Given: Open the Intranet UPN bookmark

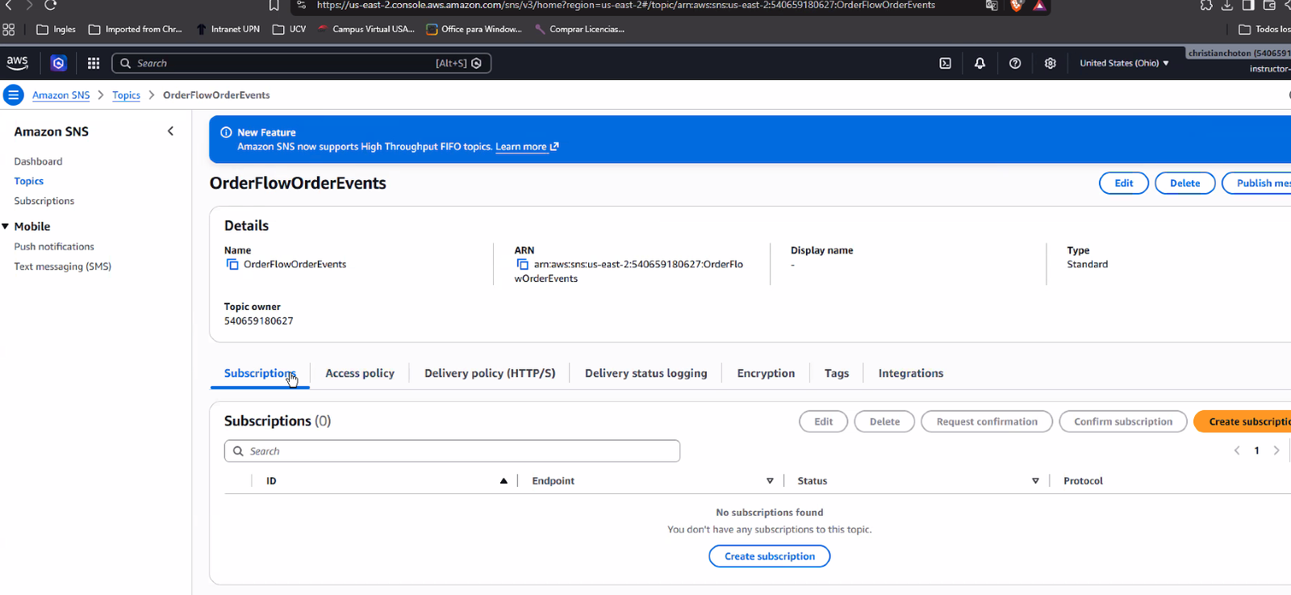Looking at the screenshot, I should 228,29.
